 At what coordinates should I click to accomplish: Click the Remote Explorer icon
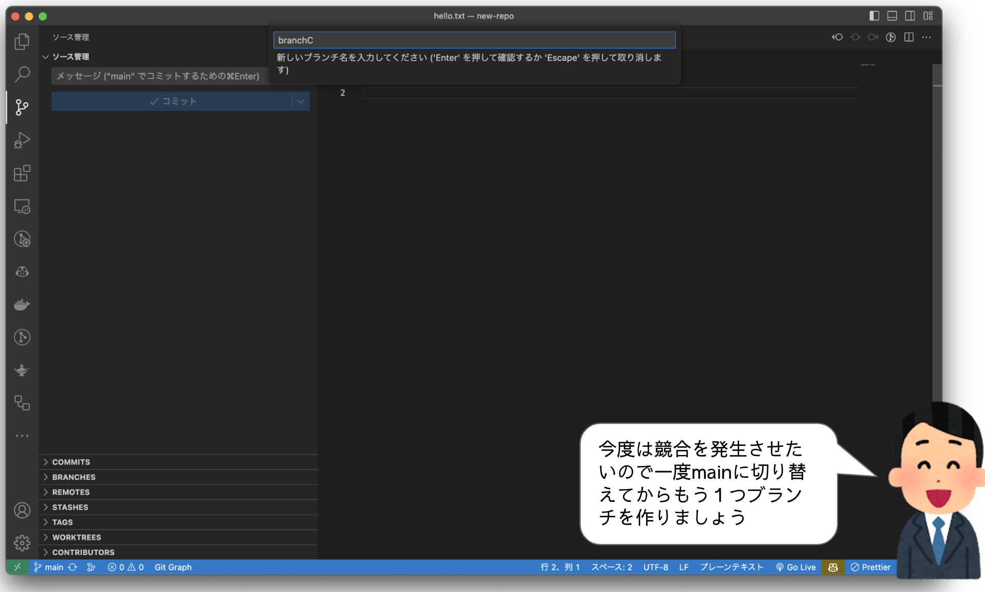22,206
